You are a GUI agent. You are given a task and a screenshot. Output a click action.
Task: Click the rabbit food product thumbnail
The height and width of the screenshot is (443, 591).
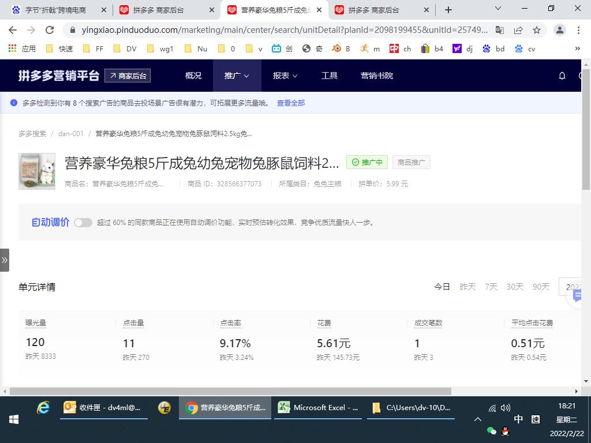pos(37,171)
